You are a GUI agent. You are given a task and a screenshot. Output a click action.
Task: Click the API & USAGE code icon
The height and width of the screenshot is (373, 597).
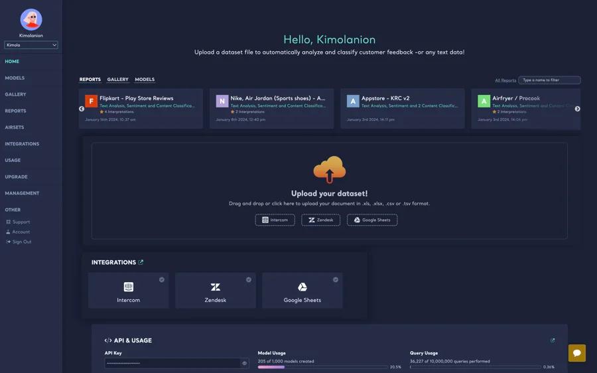pyautogui.click(x=108, y=340)
